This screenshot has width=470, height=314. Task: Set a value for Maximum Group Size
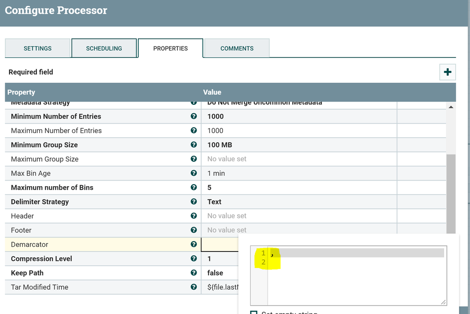point(299,159)
